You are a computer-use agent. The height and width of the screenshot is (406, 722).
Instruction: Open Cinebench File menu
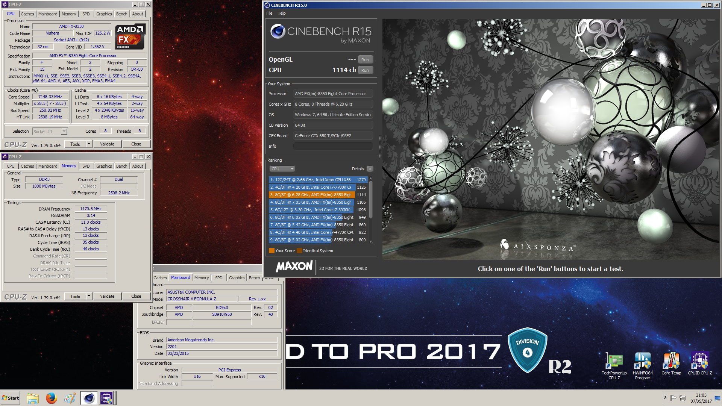click(269, 13)
